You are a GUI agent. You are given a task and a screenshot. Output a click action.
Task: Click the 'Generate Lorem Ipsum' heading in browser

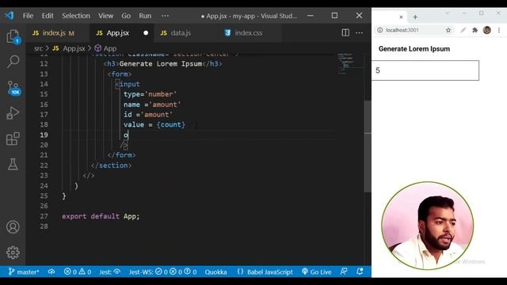point(414,49)
